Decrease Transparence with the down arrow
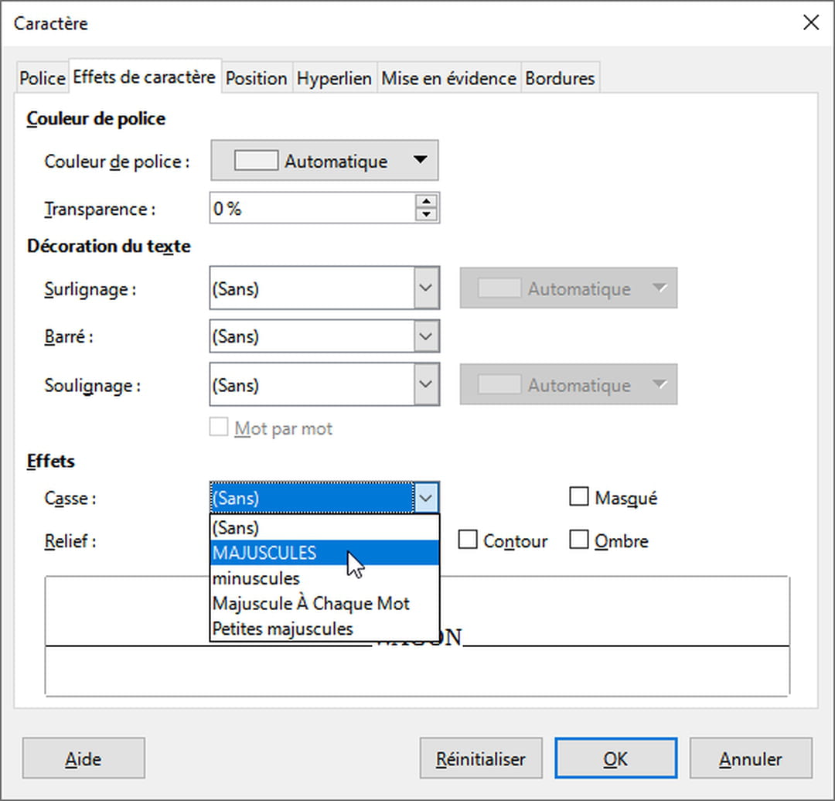Viewport: 835px width, 801px height. 426,216
